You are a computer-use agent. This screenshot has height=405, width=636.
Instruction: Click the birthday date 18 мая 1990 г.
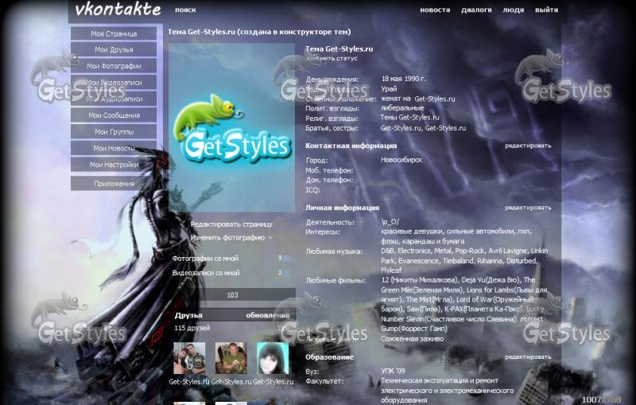(x=404, y=79)
